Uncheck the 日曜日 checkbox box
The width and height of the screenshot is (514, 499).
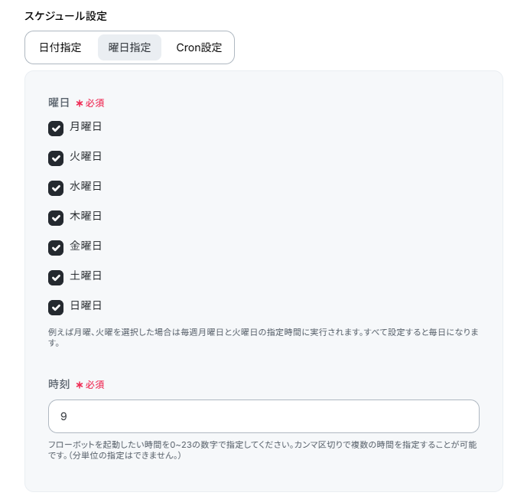click(56, 307)
